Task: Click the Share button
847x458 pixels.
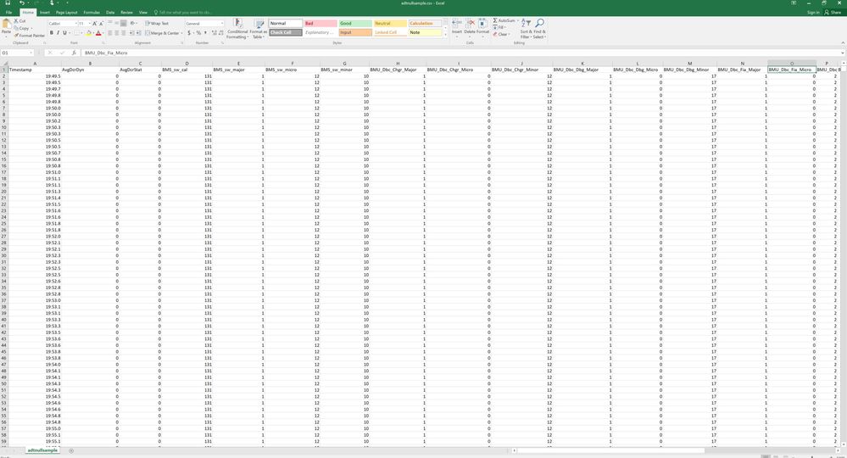Action: pos(833,13)
